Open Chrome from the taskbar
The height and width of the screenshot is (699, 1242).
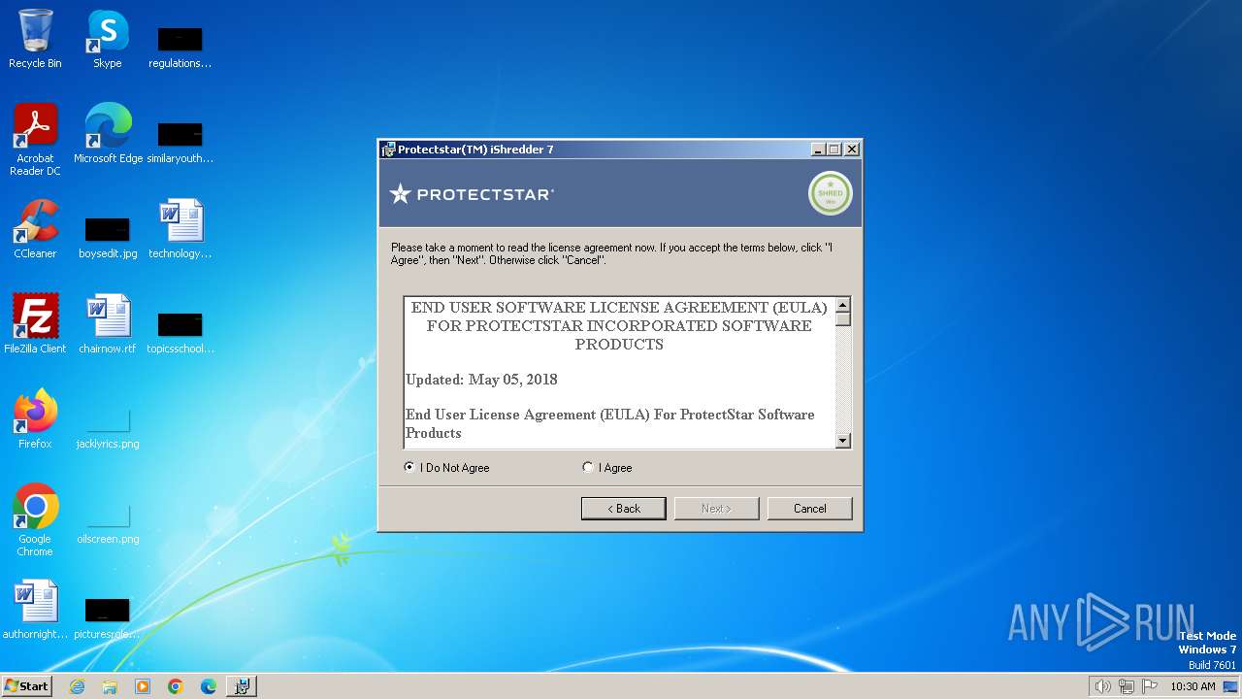coord(176,686)
